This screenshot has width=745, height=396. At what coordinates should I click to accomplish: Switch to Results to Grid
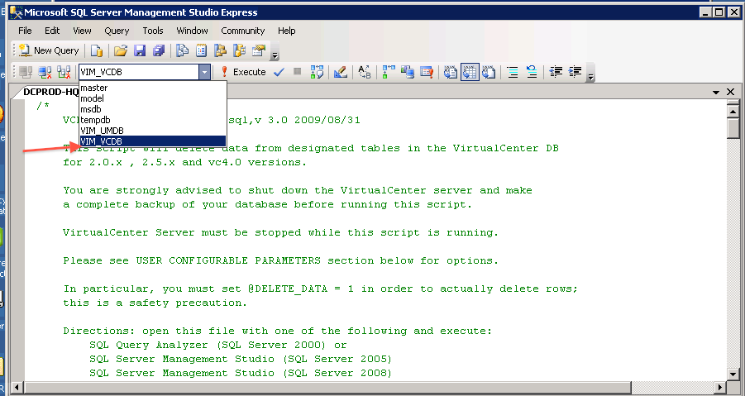[470, 72]
